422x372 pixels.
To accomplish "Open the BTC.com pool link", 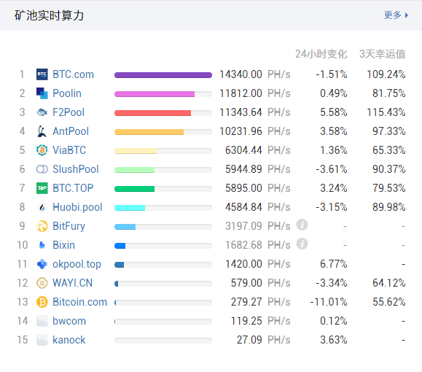I will coord(73,74).
